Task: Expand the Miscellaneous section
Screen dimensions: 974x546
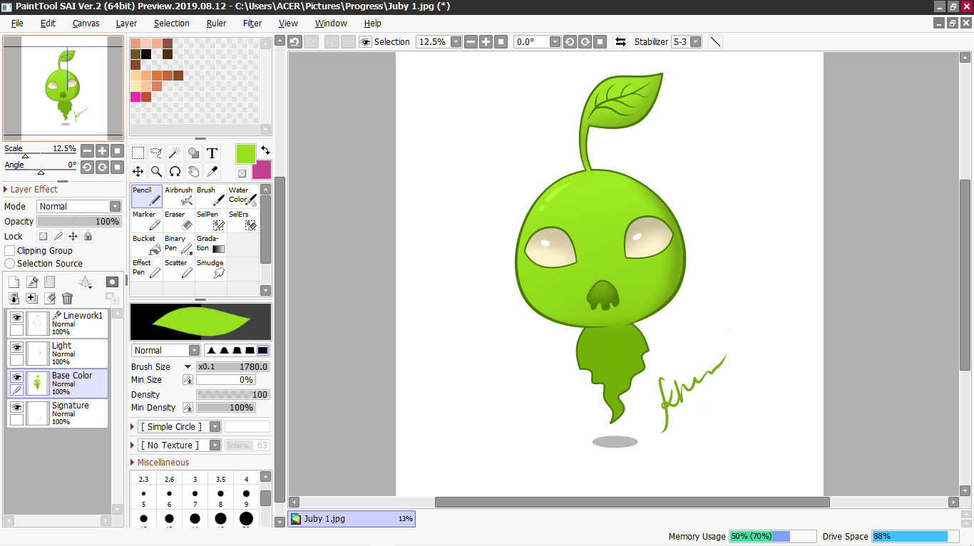Action: [x=133, y=462]
